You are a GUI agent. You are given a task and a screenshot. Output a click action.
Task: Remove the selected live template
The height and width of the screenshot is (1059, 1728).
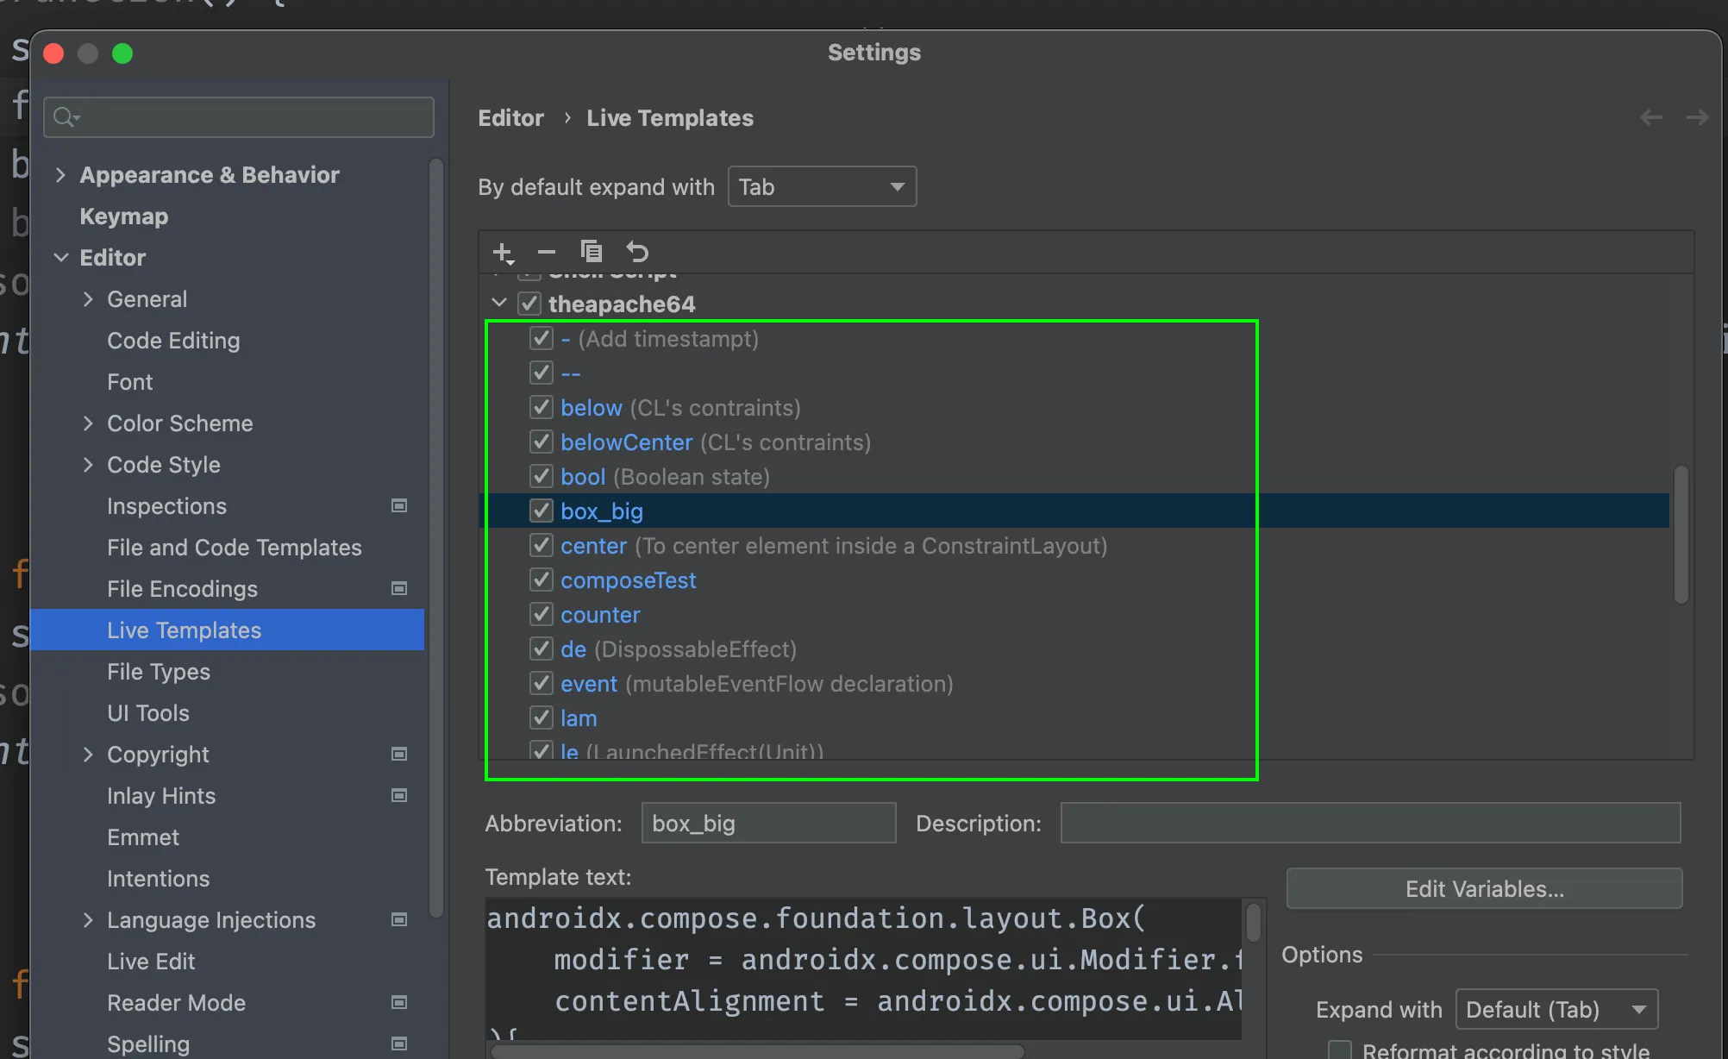[547, 252]
